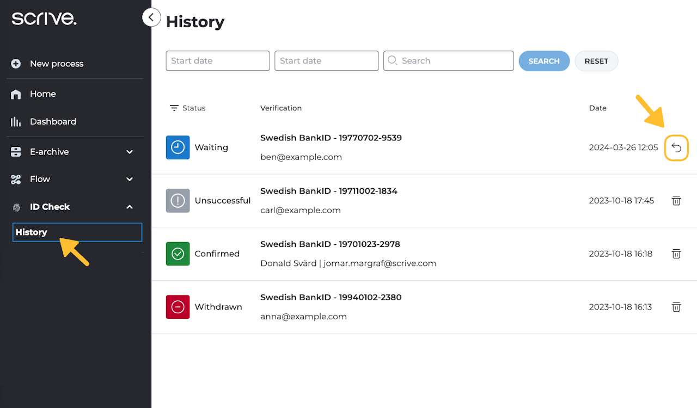Click trash icon for the Confirmed verification
697x408 pixels.
point(676,254)
